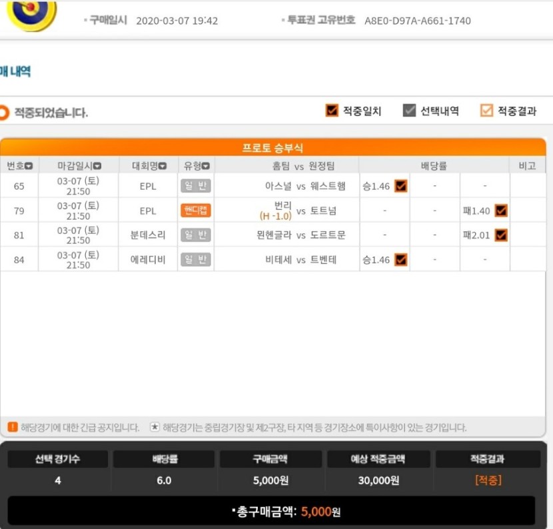Click the orange 핸디캡 badge for match 79
This screenshot has height=529, width=553.
pos(196,211)
